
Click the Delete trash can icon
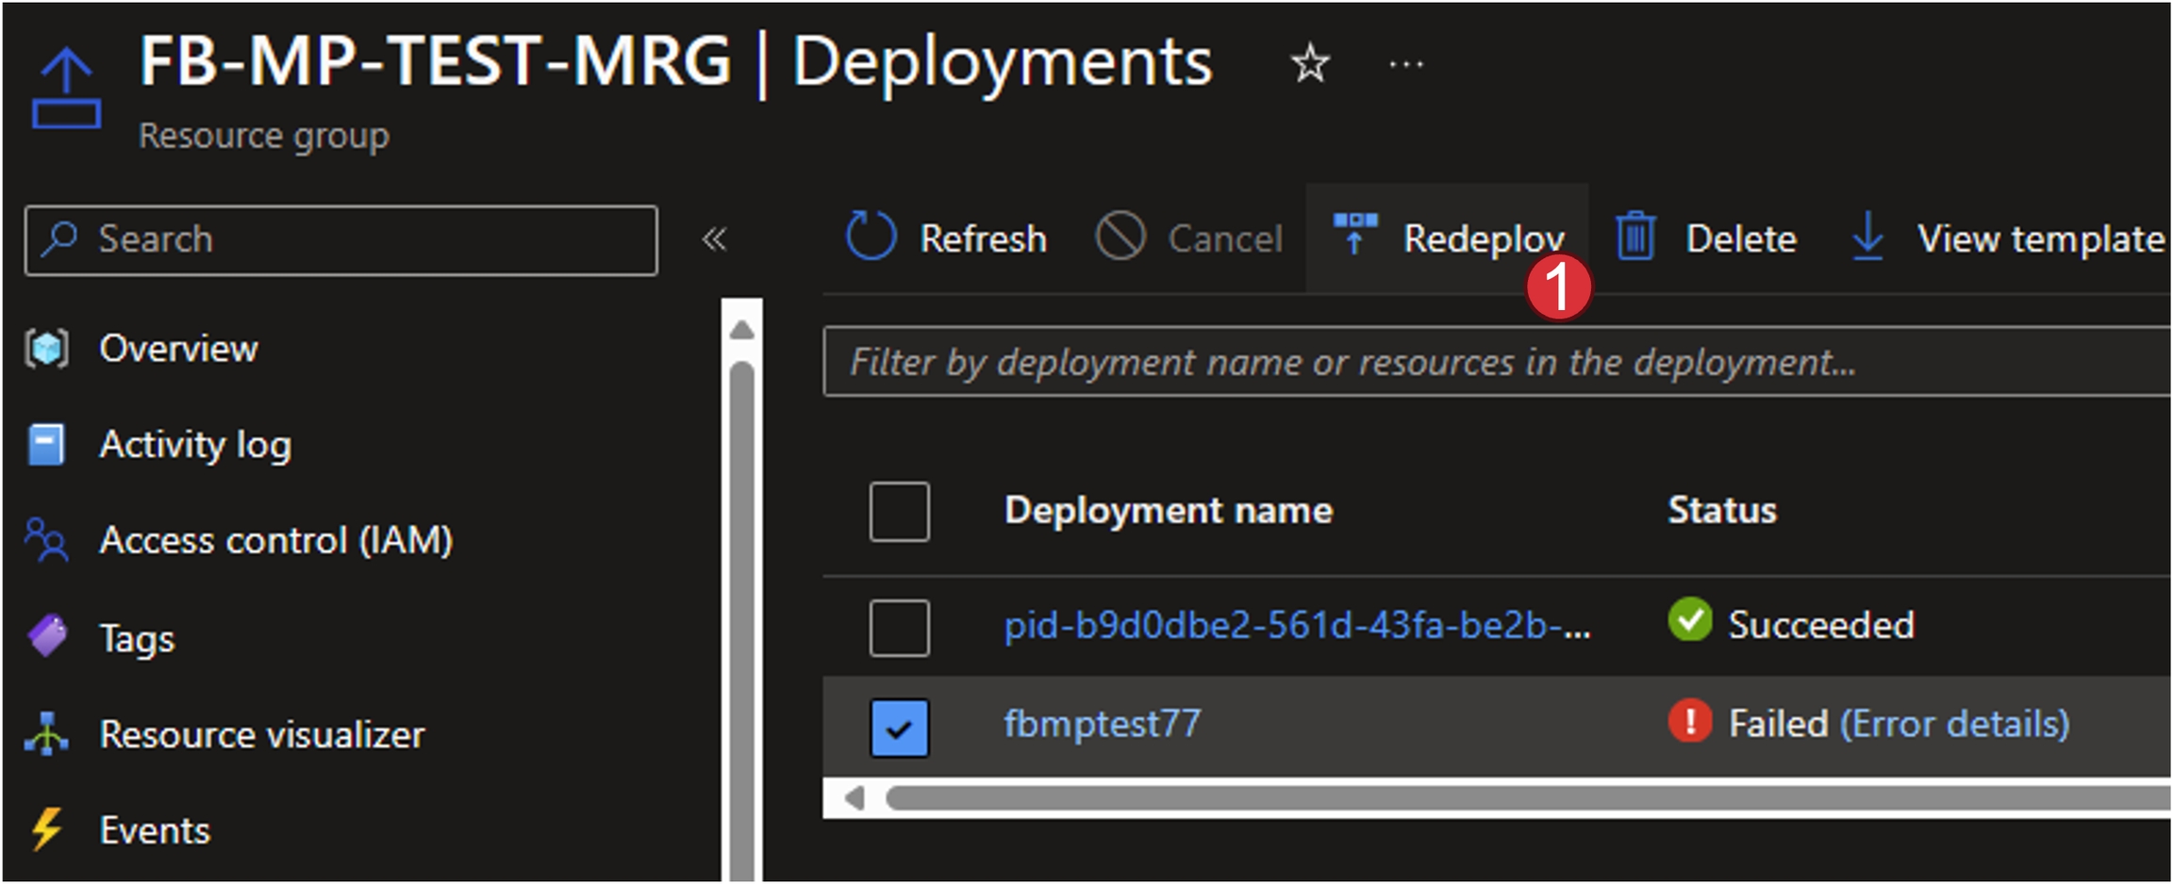click(1634, 237)
